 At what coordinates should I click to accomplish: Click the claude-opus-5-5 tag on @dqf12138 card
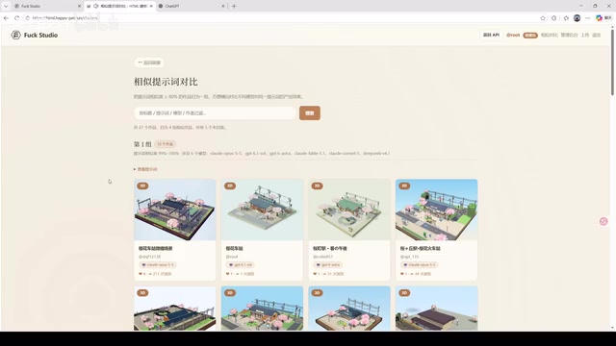pos(158,265)
